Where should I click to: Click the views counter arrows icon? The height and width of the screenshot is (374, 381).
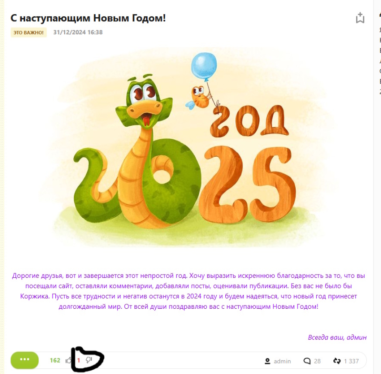(x=337, y=361)
